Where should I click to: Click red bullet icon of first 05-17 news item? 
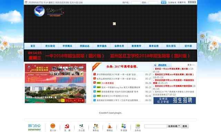coord(95,74)
